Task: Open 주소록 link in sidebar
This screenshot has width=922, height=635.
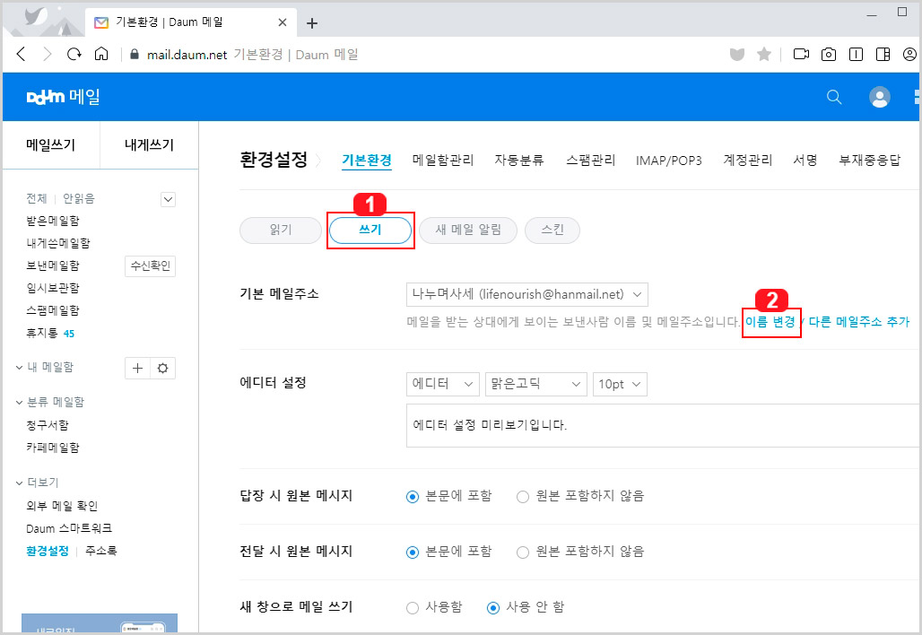Action: [101, 551]
